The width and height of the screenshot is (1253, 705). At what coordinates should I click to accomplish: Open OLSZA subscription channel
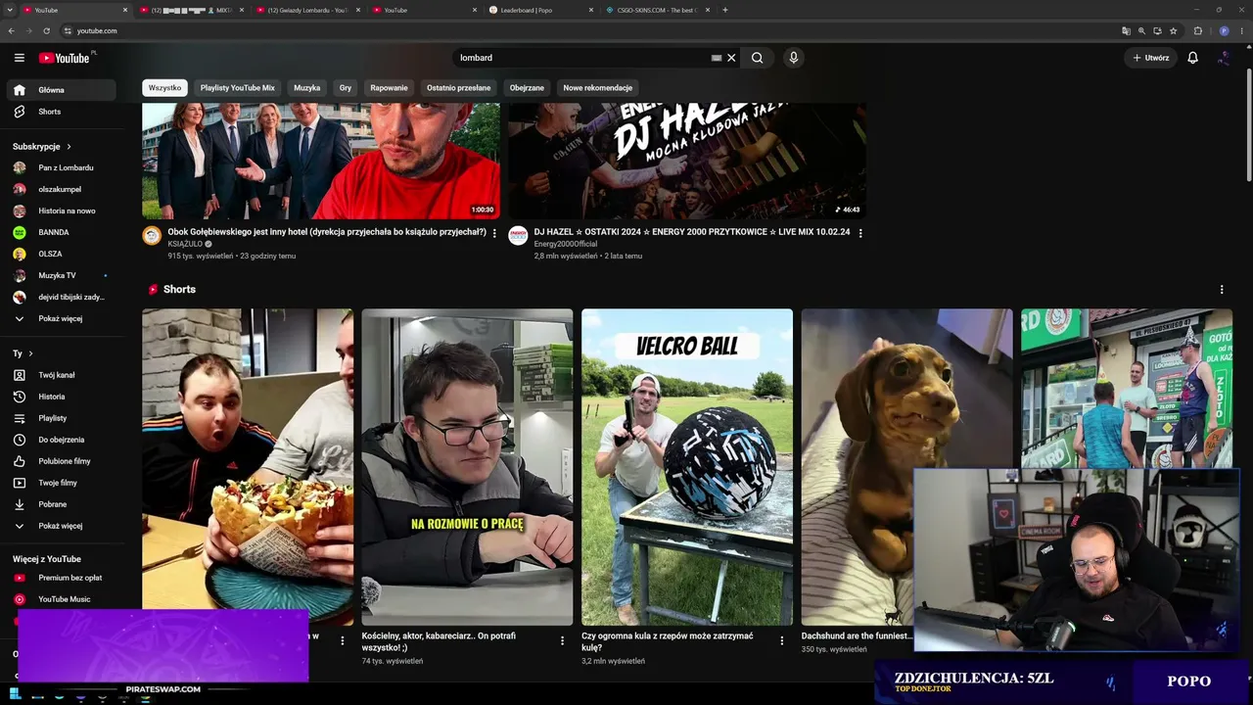(61, 254)
